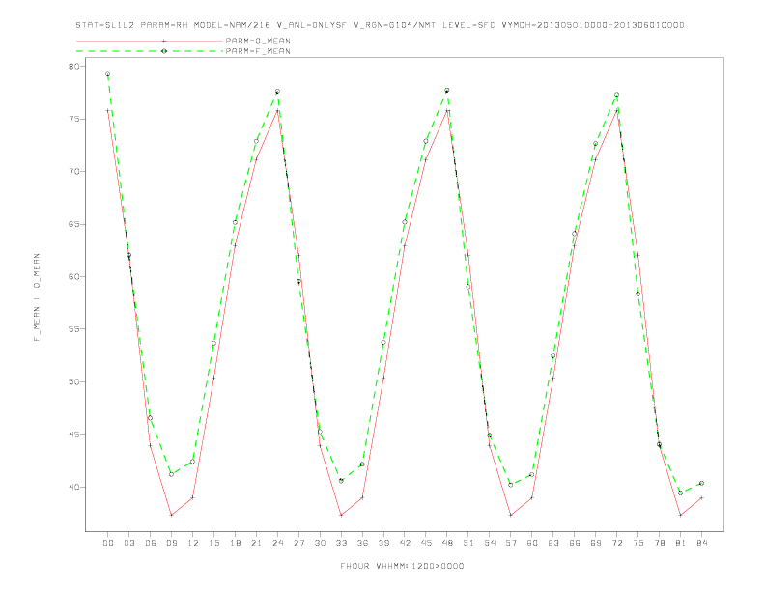Click forecast hour 63 on the horizontal axis
This screenshot has height=591, width=765.
click(x=553, y=543)
